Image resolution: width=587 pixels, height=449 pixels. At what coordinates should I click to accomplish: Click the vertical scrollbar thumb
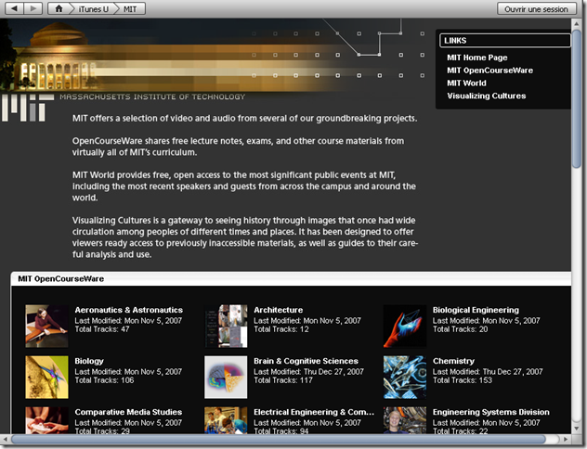577,98
